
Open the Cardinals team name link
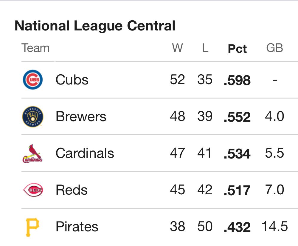pyautogui.click(x=85, y=153)
